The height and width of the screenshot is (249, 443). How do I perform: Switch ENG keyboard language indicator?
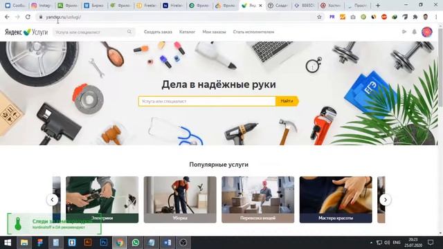click(x=397, y=243)
